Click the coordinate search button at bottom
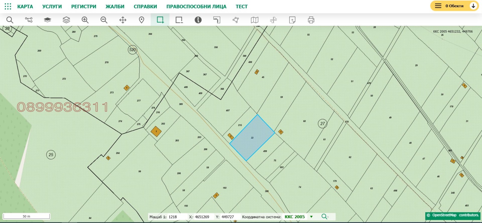482x223 pixels. (x=324, y=217)
